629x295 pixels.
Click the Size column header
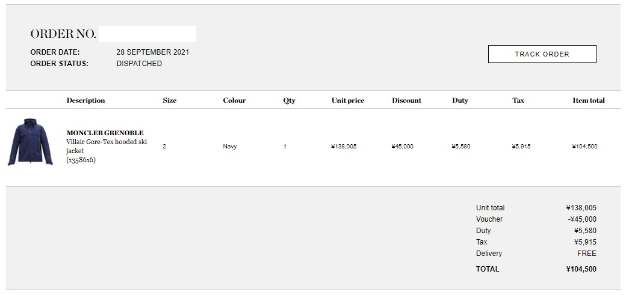click(170, 100)
